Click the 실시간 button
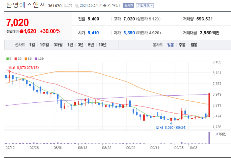This screenshot has height=158, width=231. (128, 6)
